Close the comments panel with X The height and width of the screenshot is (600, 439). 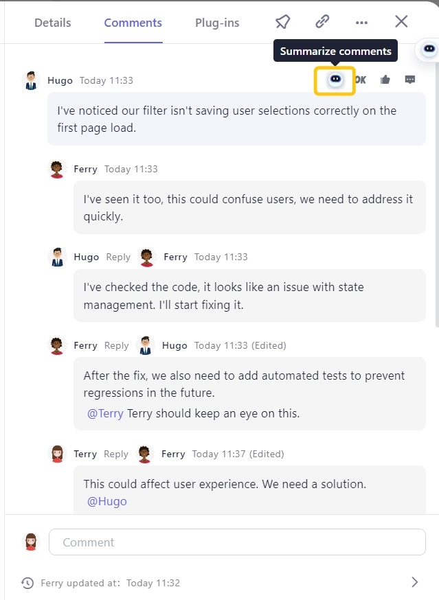pyautogui.click(x=402, y=22)
